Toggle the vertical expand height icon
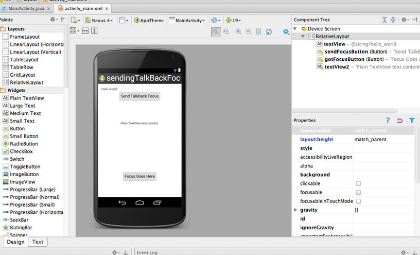Viewport: 420px width, 255px height. pos(94,31)
